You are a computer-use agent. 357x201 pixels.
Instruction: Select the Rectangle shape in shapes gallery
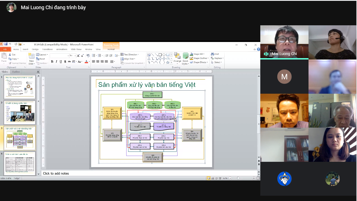pos(160,55)
